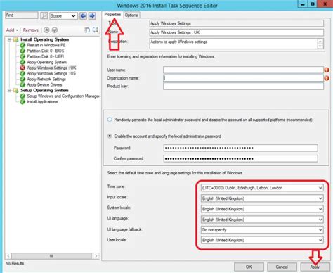The width and height of the screenshot is (333, 273).
Task: Click green check icon beside Install Applications
Action: pos(22,102)
